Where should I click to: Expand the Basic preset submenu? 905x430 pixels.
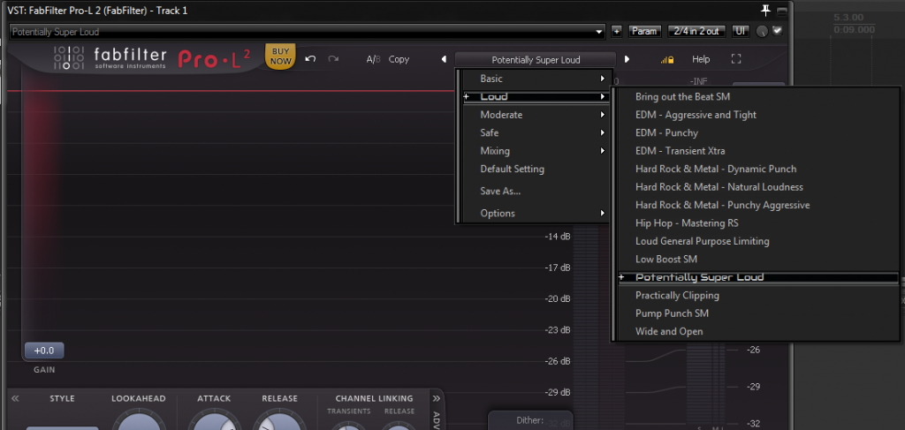click(x=535, y=79)
